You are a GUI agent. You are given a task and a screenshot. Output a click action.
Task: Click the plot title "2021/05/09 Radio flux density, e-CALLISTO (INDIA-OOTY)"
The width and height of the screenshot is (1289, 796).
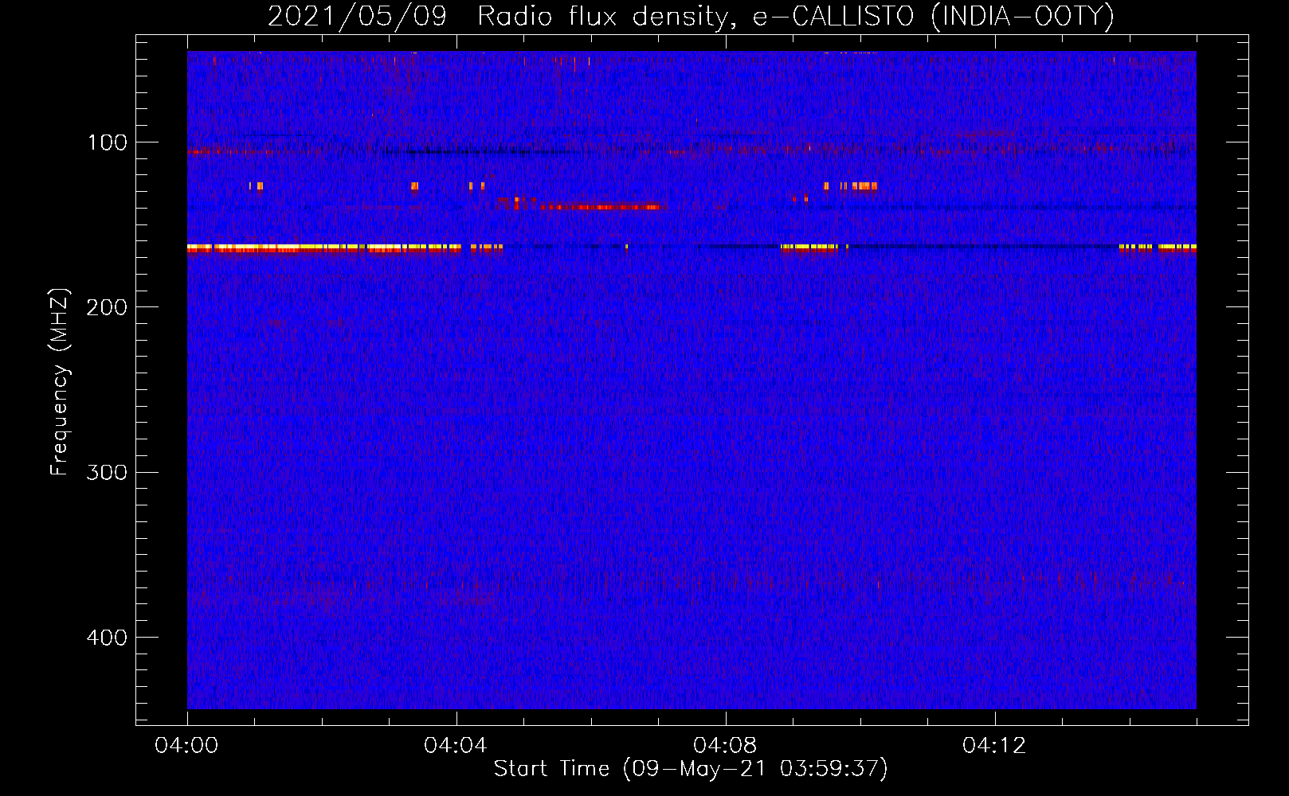pyautogui.click(x=691, y=17)
